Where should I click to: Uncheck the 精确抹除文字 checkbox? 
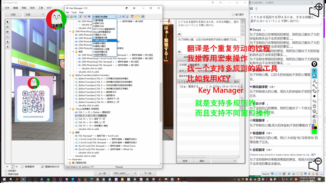[43, 167]
